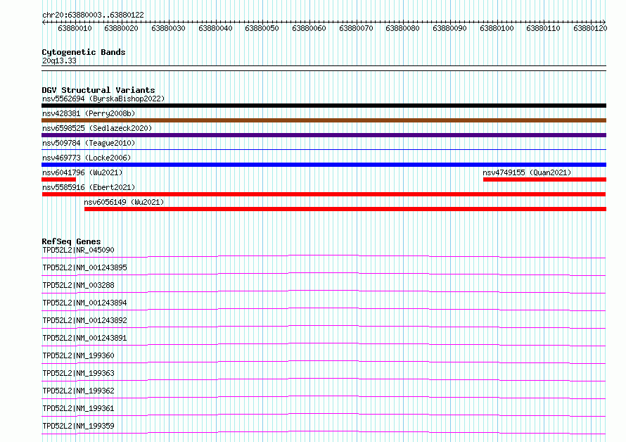The width and height of the screenshot is (626, 442).
Task: Click nsv5585916 (Ebert2021) label
Action: (x=89, y=187)
